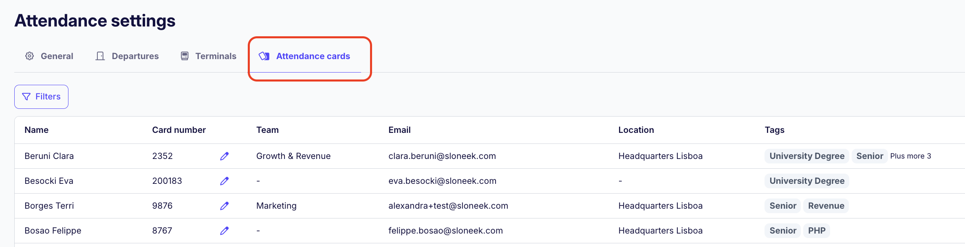
Task: Click the Card number column header
Action: pyautogui.click(x=179, y=130)
